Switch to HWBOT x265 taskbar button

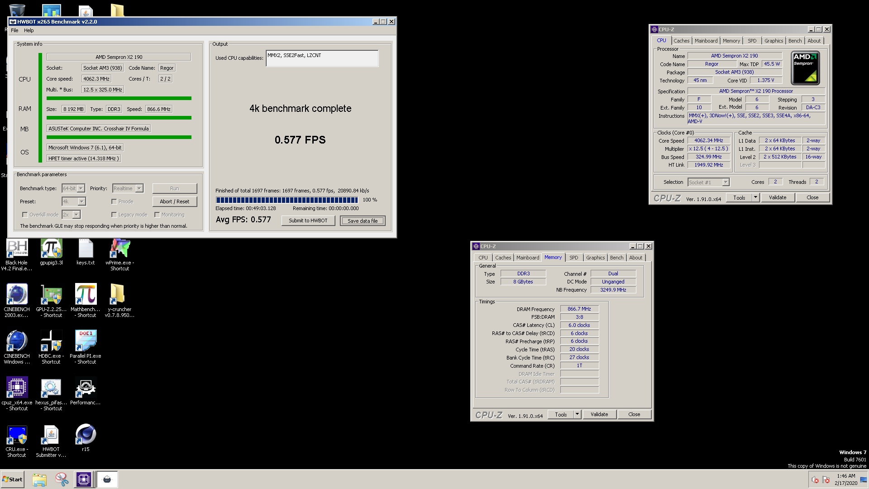pos(107,479)
